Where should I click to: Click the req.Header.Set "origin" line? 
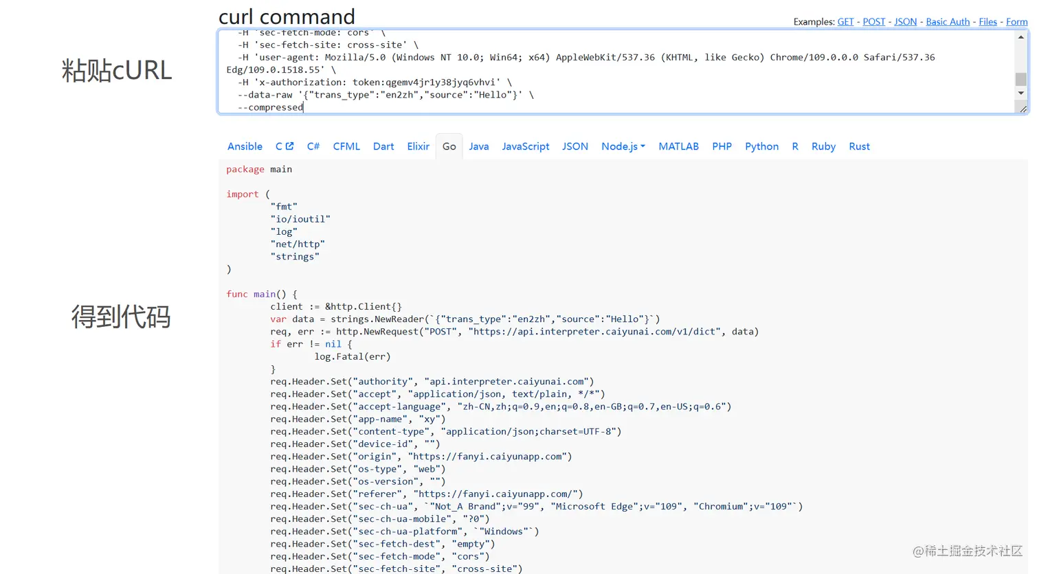click(x=421, y=456)
